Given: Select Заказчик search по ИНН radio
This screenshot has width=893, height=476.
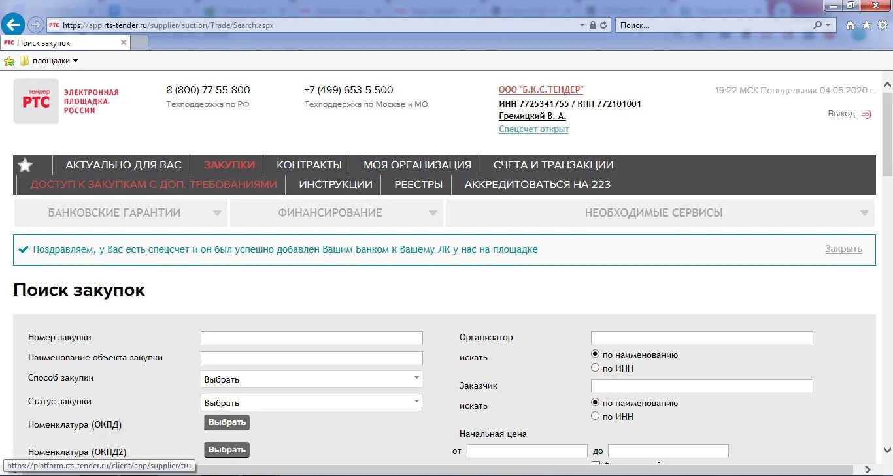Looking at the screenshot, I should pyautogui.click(x=595, y=416).
